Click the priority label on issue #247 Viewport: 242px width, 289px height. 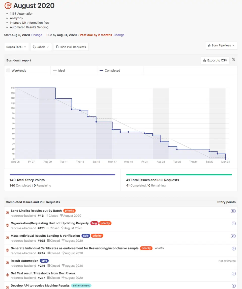click(x=146, y=248)
